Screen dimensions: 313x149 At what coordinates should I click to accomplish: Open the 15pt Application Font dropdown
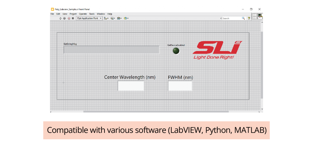pos(89,18)
